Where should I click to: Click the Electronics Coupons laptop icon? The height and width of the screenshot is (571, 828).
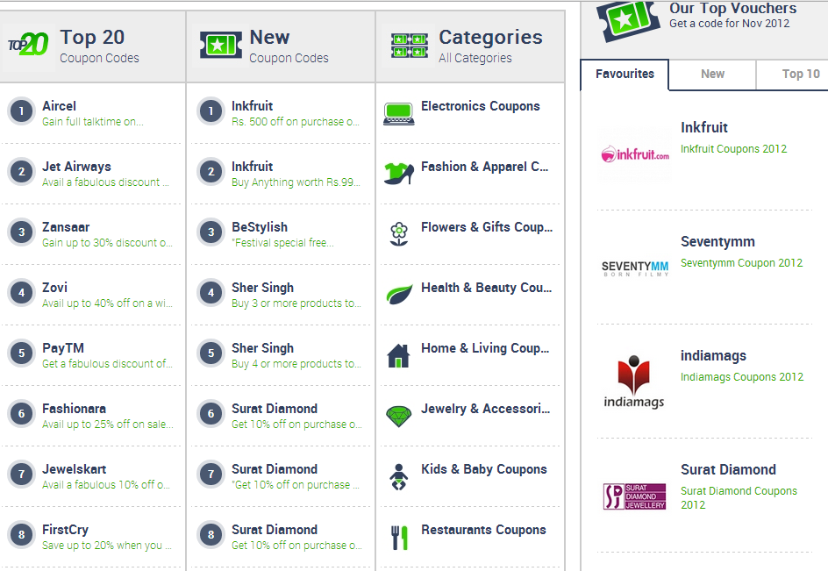point(399,113)
